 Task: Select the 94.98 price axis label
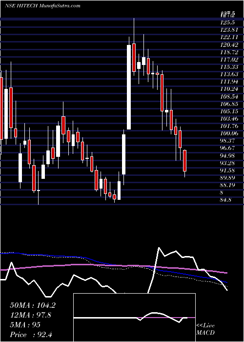click(228, 156)
